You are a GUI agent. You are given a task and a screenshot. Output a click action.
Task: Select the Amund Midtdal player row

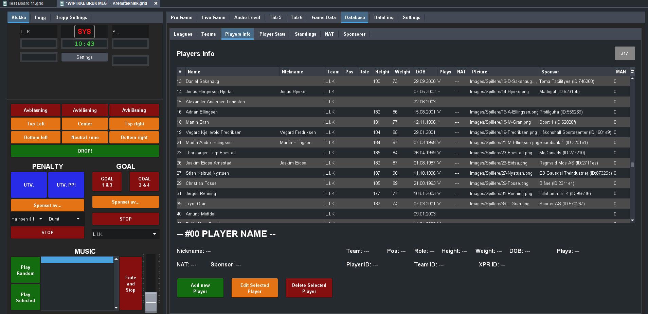coord(403,214)
